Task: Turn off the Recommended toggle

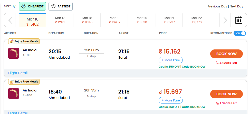Action: (x=240, y=33)
